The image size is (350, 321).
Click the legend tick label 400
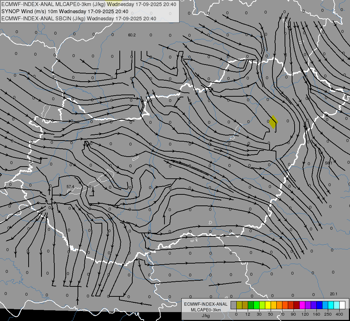click(339, 314)
